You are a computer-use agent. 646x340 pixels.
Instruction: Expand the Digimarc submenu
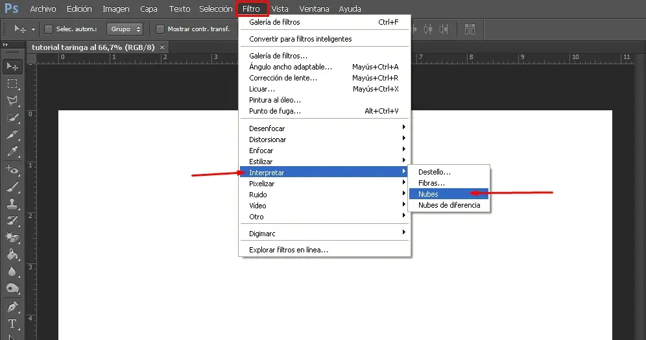tap(403, 232)
